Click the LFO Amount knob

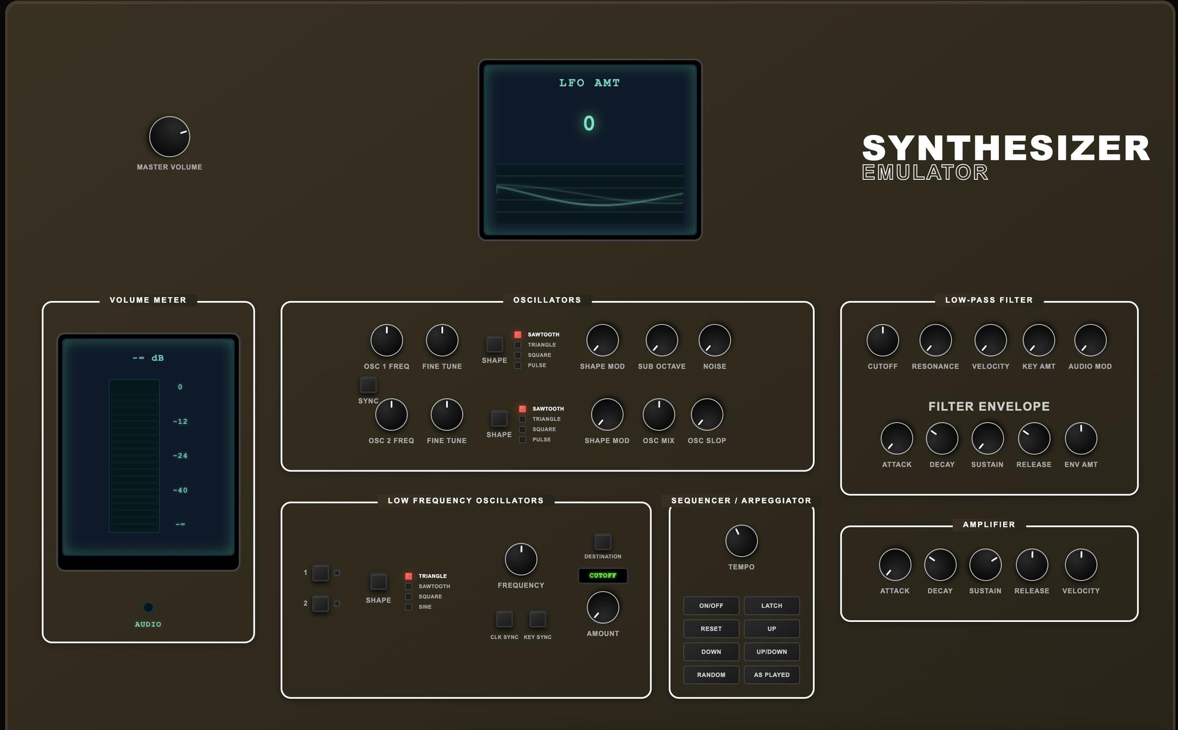(x=602, y=608)
